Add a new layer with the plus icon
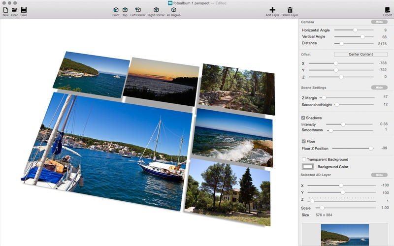The image size is (394, 246). [272, 10]
